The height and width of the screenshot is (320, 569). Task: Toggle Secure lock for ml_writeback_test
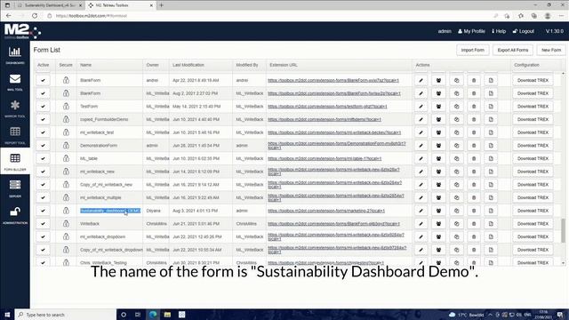66,132
